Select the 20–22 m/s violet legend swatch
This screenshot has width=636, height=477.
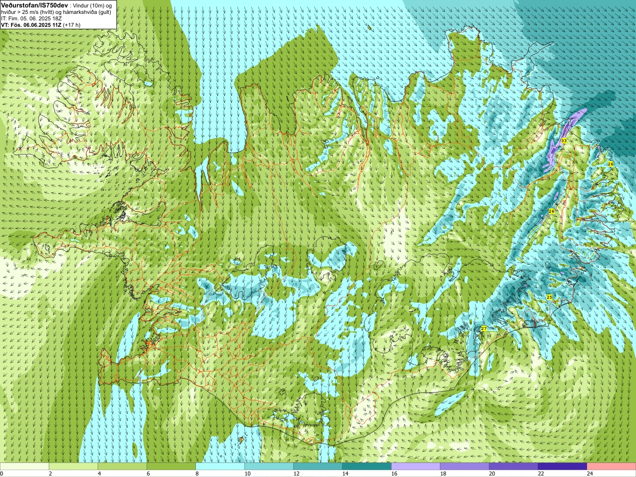coord(513,466)
